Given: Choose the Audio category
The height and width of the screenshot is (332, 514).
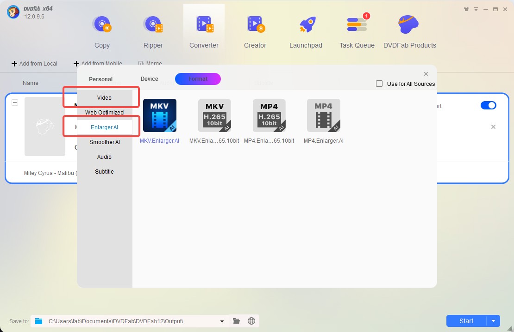Looking at the screenshot, I should [x=104, y=157].
